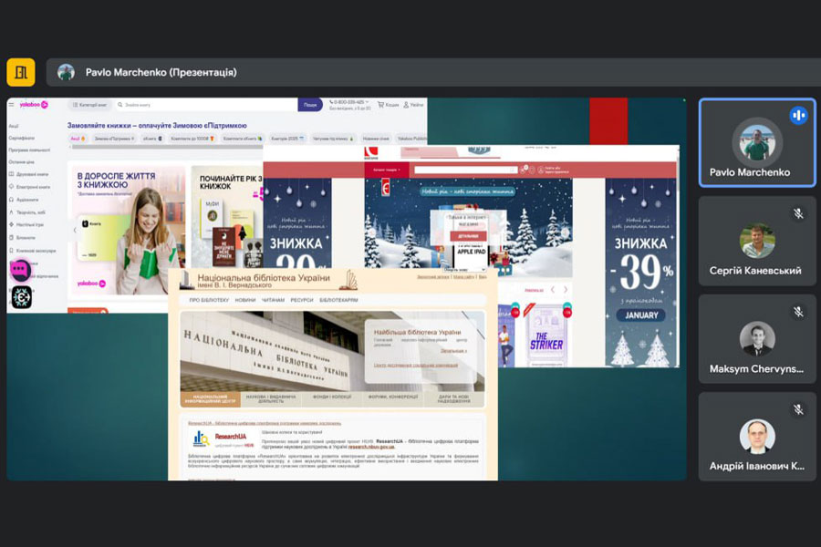The height and width of the screenshot is (547, 821).
Task: Select 'Зимова єПідтримка' chip
Action: pyautogui.click(x=114, y=139)
